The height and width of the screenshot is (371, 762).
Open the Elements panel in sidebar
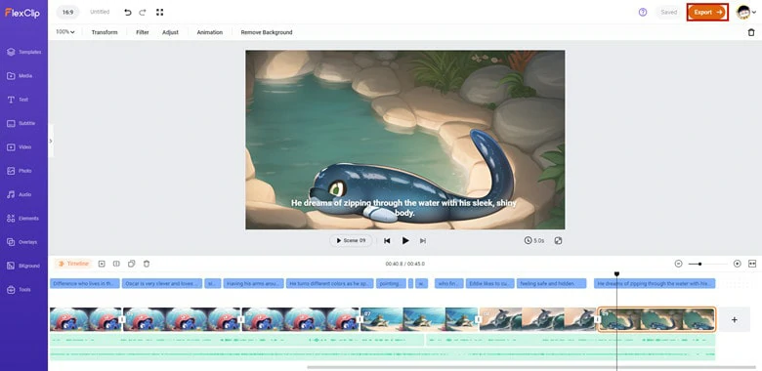coord(22,219)
